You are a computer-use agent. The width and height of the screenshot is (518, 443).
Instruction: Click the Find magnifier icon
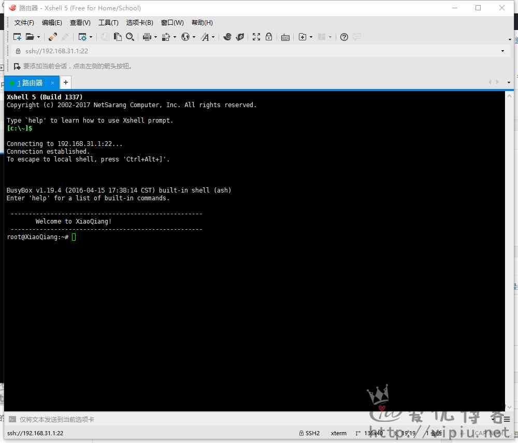coord(130,37)
